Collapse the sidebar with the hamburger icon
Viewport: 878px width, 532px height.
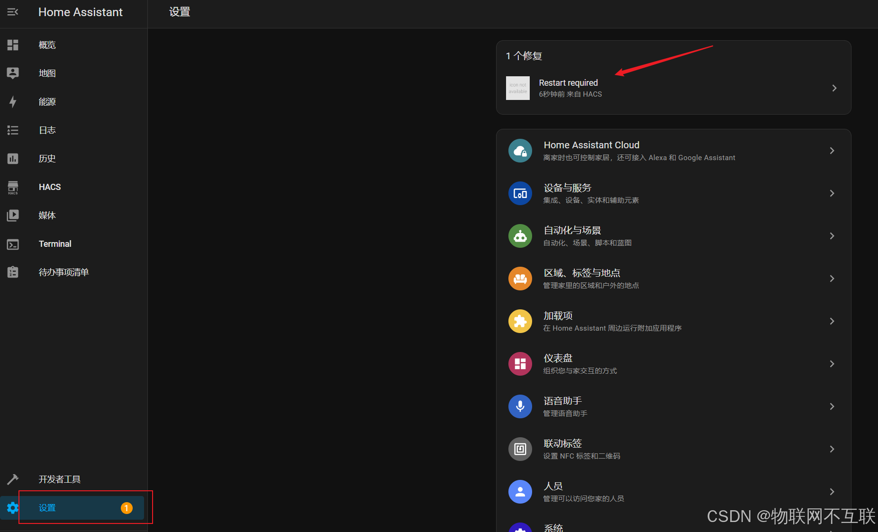(x=13, y=12)
